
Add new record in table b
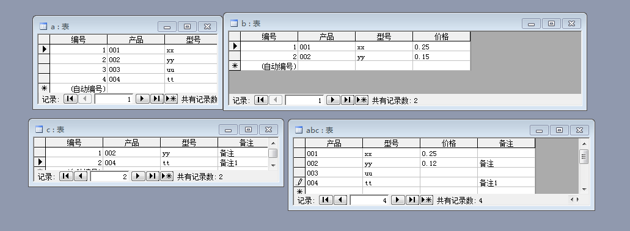click(x=362, y=100)
